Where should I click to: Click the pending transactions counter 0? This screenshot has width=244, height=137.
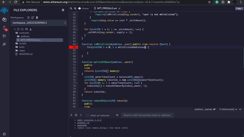pyautogui.click(x=81, y=115)
